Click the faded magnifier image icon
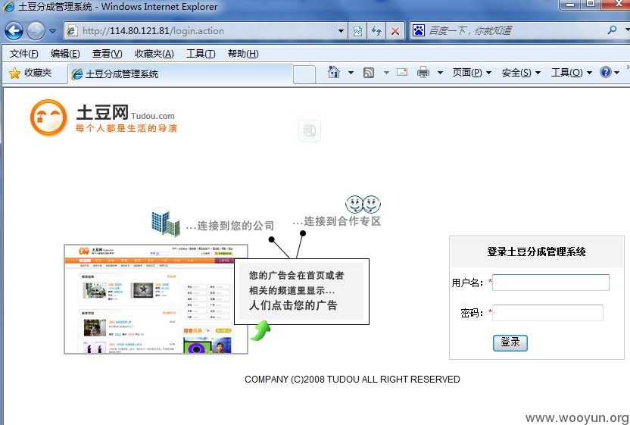This screenshot has width=630, height=425. (x=310, y=130)
